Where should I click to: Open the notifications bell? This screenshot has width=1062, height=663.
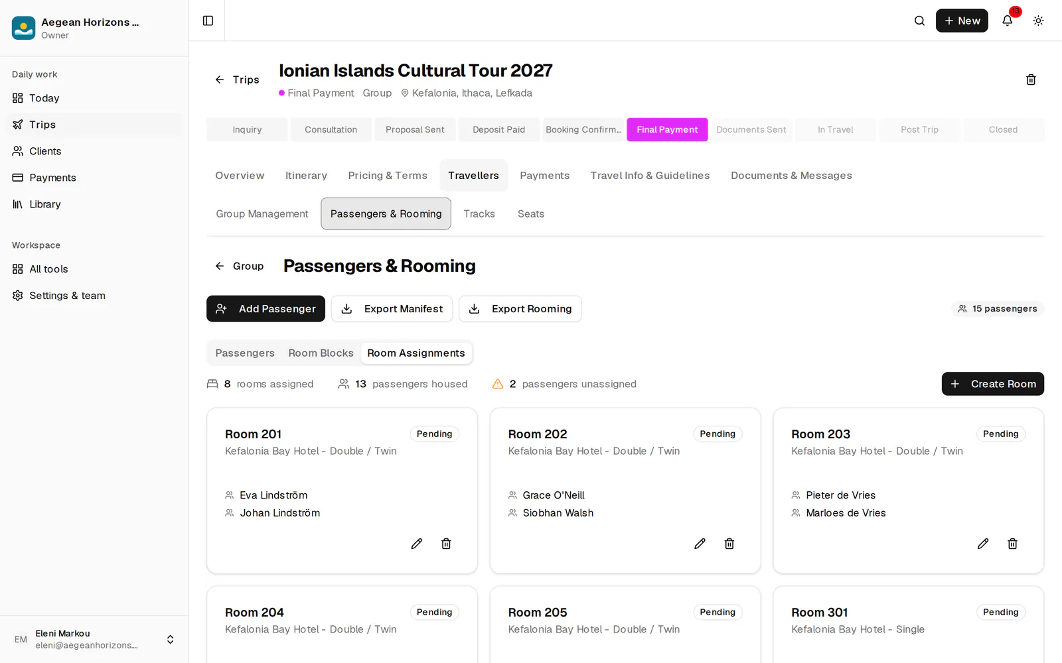[x=1007, y=21]
